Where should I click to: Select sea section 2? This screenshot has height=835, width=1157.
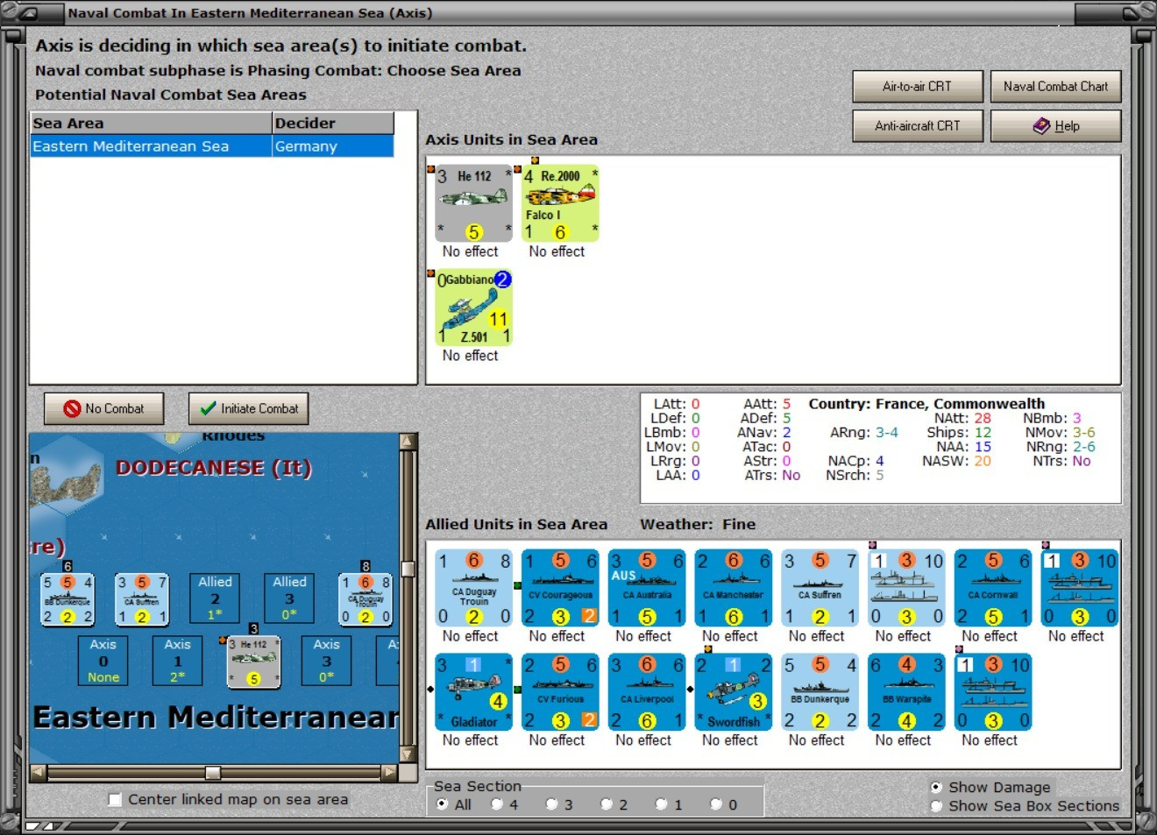coord(607,804)
